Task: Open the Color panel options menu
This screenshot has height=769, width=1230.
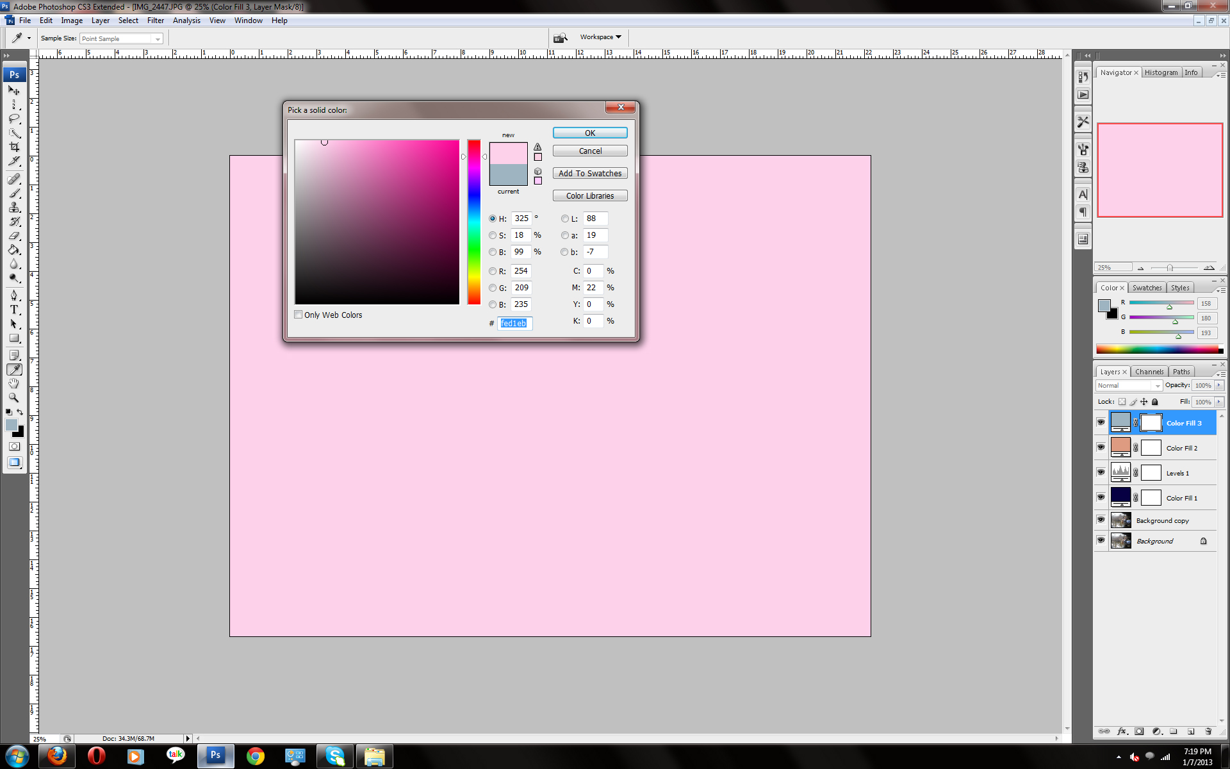Action: tap(1222, 290)
